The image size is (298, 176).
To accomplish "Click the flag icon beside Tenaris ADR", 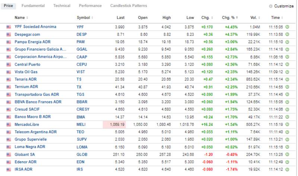I will [x=9, y=79].
